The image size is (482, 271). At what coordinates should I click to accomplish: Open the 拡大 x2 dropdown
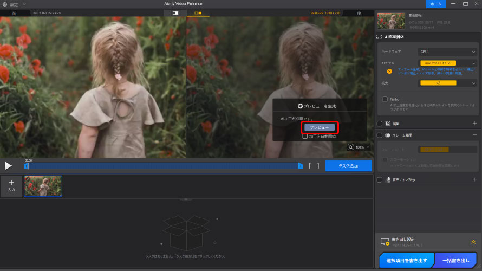click(x=447, y=83)
